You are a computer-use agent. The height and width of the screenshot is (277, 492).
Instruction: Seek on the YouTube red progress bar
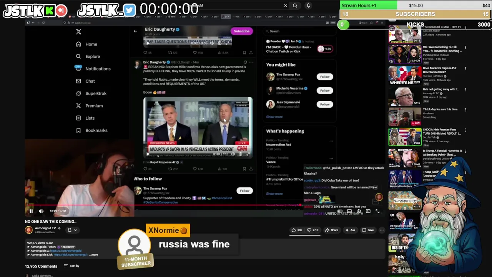[205, 205]
